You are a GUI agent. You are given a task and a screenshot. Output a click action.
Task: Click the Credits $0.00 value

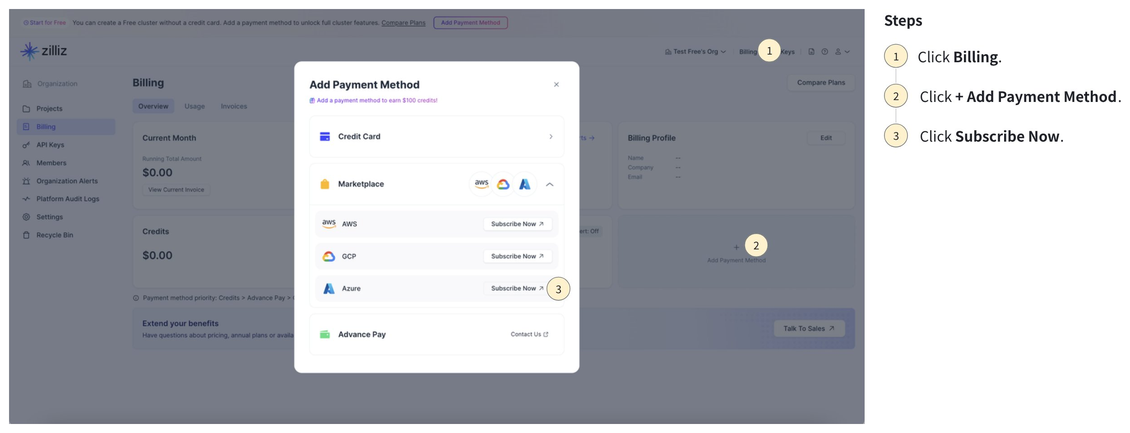pyautogui.click(x=157, y=256)
